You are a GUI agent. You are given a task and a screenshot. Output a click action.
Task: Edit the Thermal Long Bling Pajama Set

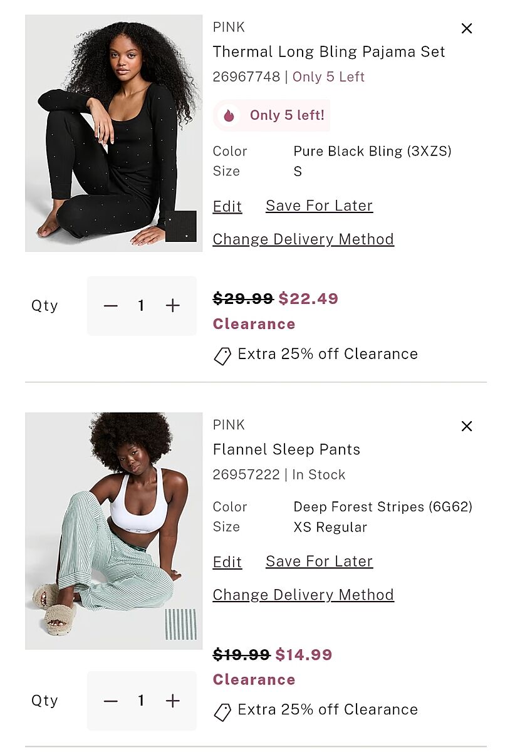click(x=227, y=206)
